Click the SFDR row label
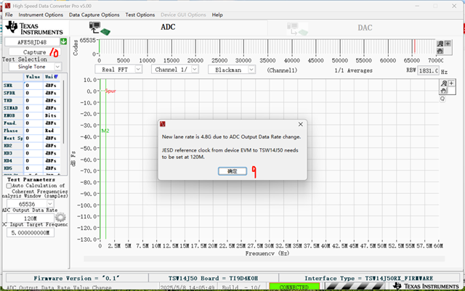The width and height of the screenshot is (465, 291). pyautogui.click(x=9, y=93)
